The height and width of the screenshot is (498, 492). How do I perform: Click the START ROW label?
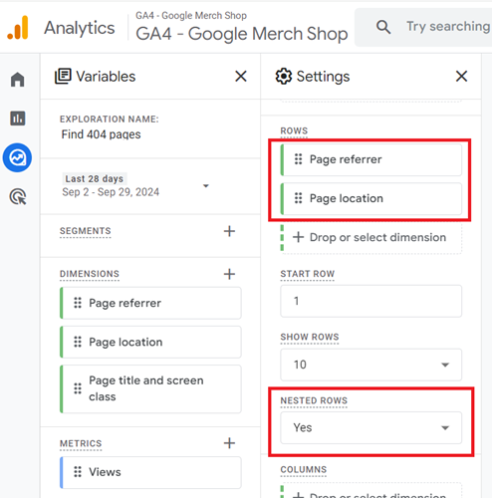click(x=308, y=274)
